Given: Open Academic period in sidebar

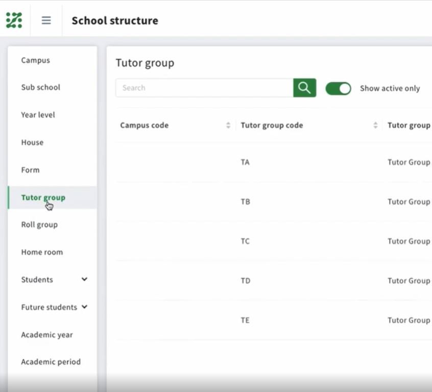Looking at the screenshot, I should [x=51, y=362].
